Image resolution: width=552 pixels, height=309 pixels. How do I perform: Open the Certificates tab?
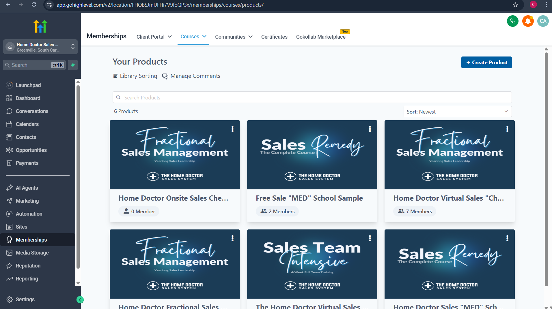[x=274, y=37]
